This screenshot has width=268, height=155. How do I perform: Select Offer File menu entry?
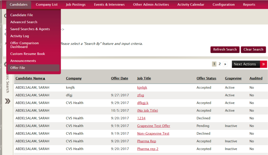point(33,68)
